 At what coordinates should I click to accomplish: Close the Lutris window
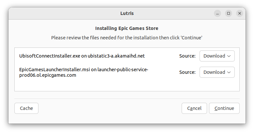(x=240, y=13)
